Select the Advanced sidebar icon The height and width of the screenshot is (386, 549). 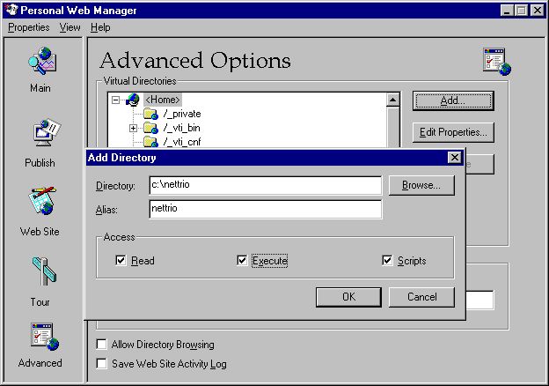(40, 338)
